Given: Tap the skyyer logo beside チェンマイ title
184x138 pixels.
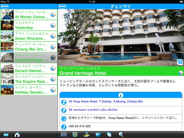Looking at the screenshot, I should 62,6.
